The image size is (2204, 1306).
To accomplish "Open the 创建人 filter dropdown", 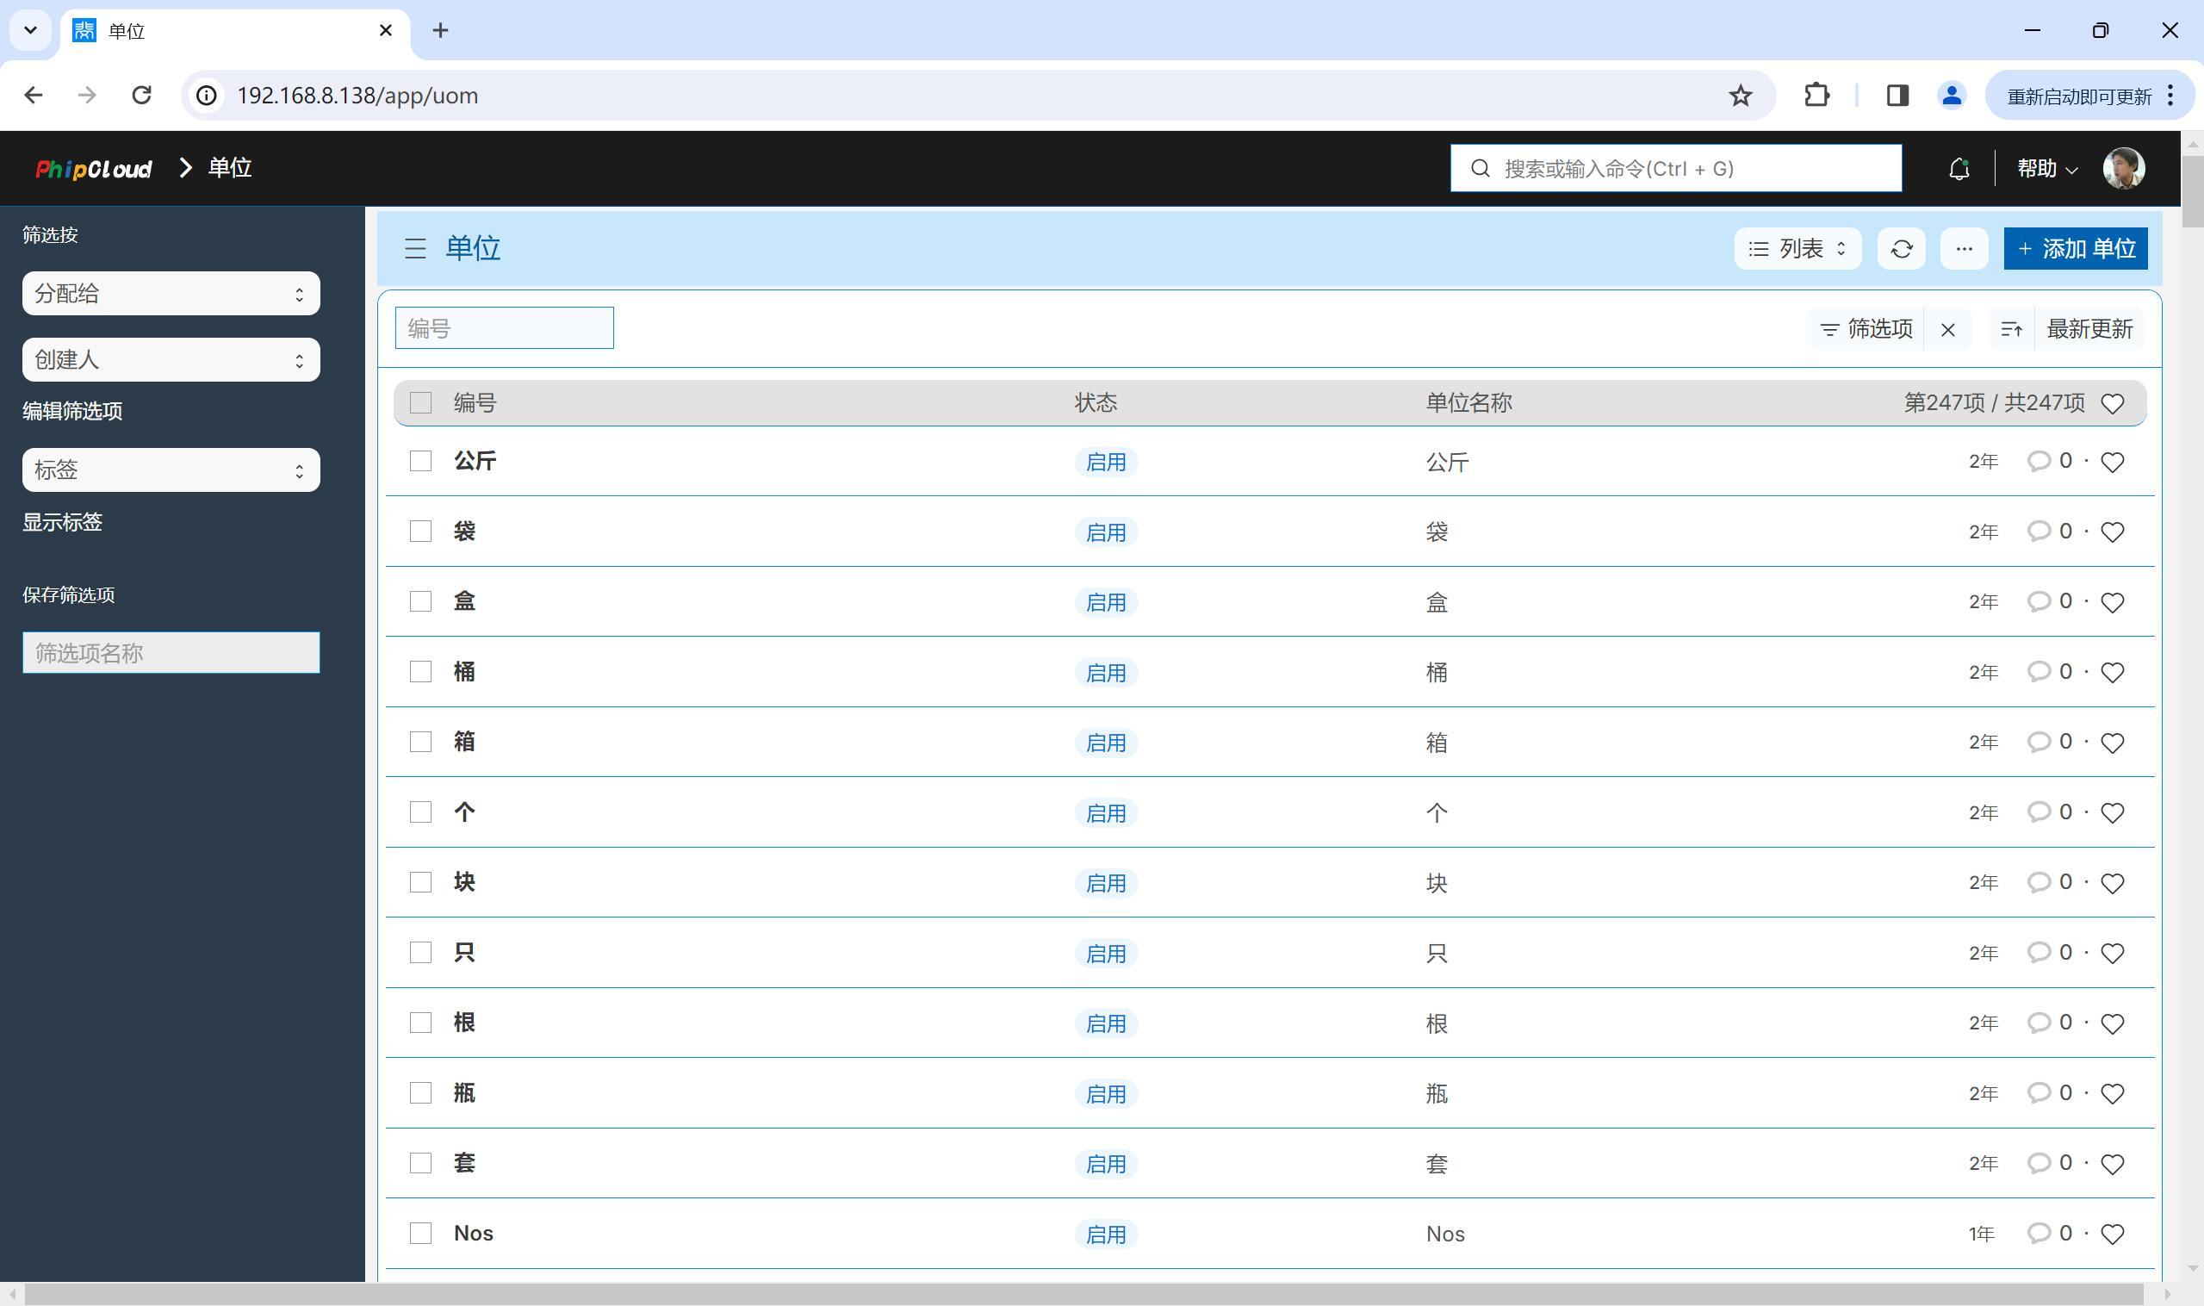I will 171,360.
